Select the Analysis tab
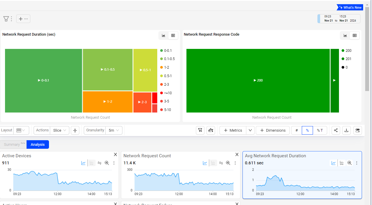Image resolution: width=372 pixels, height=205 pixels. (x=38, y=144)
